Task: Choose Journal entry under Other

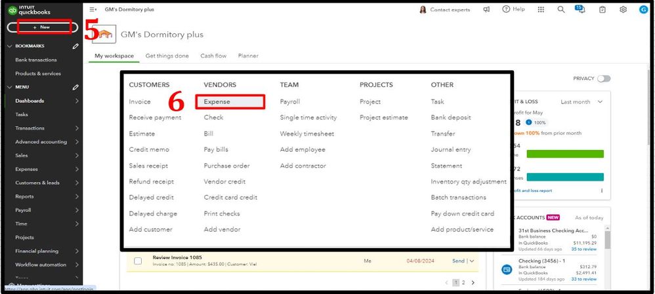Action: (x=451, y=149)
